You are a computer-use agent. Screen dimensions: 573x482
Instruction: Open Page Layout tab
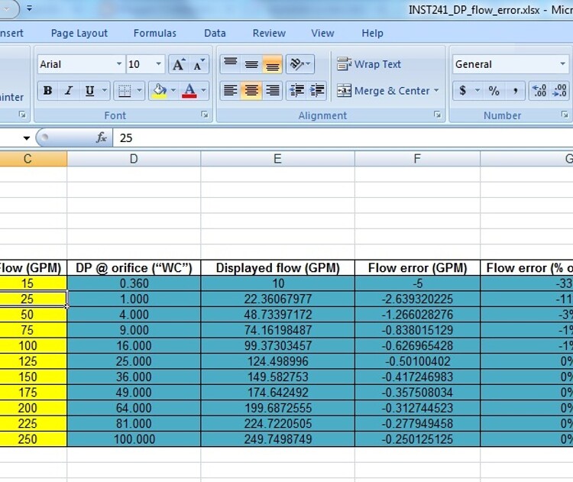[79, 34]
